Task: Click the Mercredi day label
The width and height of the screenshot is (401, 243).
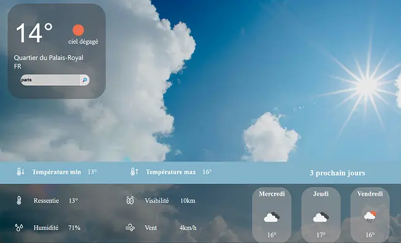Action: point(272,194)
